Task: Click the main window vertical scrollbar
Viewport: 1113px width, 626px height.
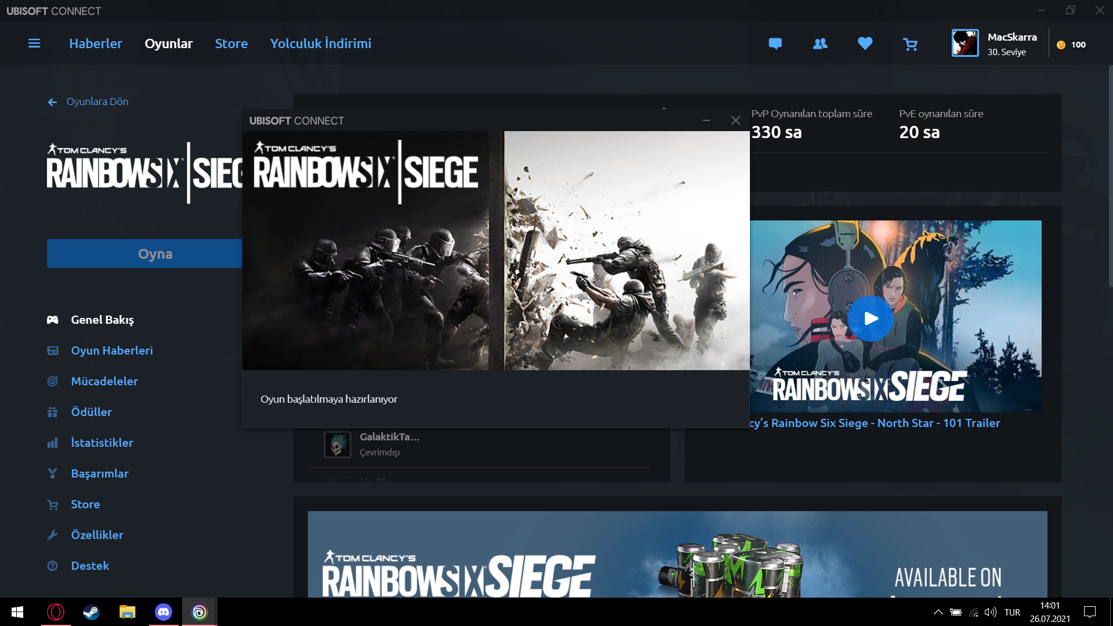Action: pos(1110,176)
